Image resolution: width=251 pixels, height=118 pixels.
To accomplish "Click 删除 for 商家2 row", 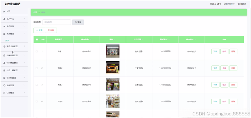I will pyautogui.click(x=233, y=68).
